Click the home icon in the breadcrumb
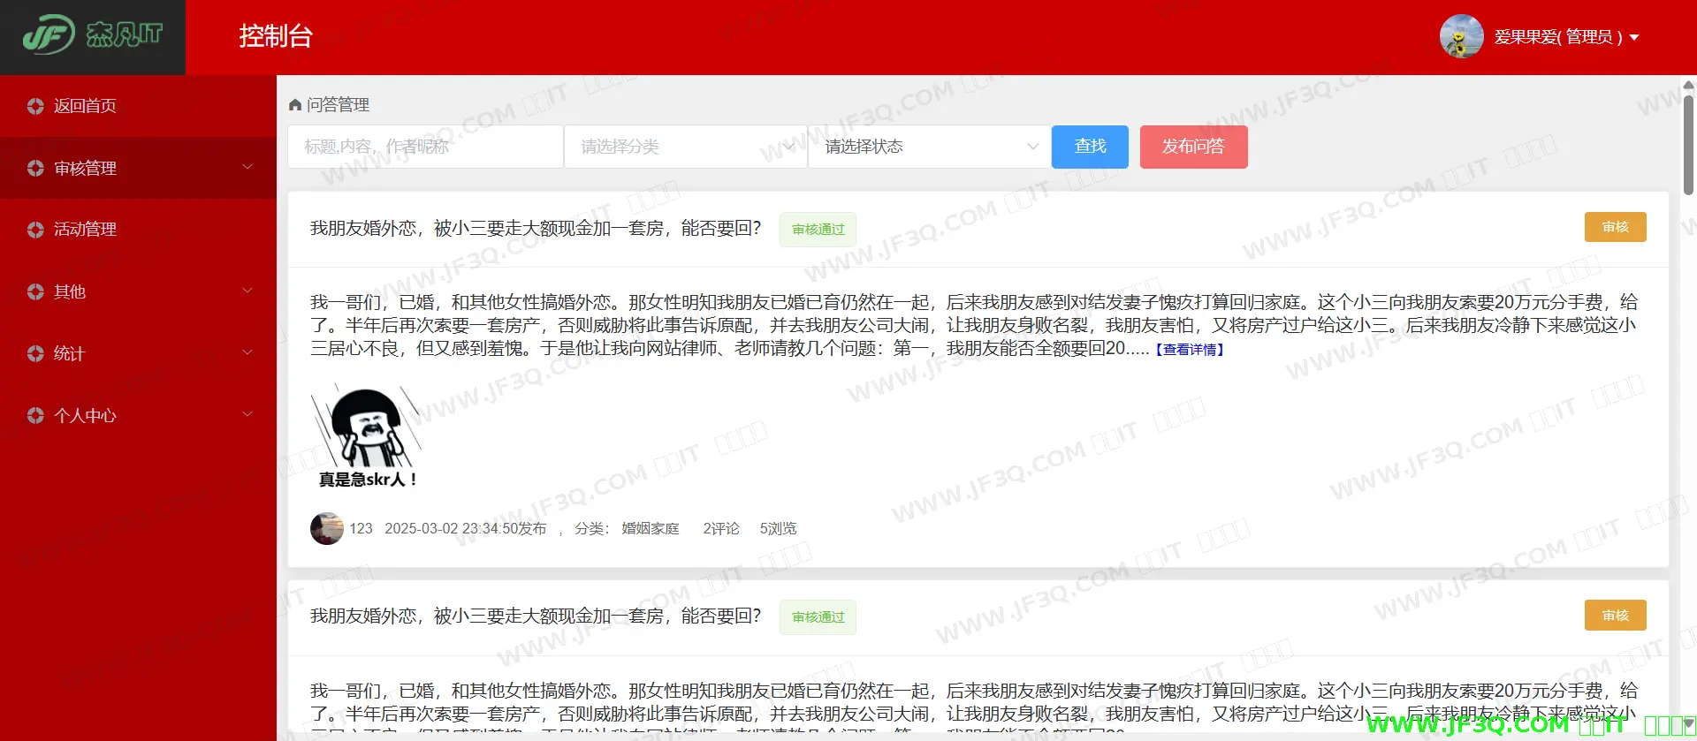1697x741 pixels. tap(295, 105)
